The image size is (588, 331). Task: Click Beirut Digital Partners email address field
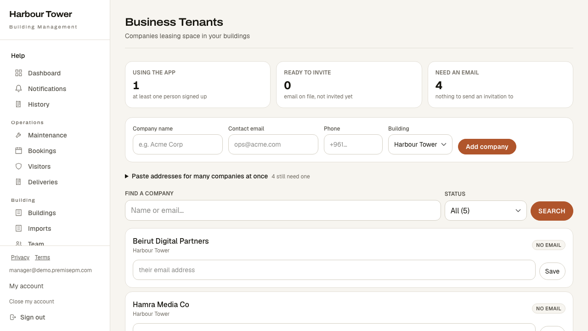(x=334, y=270)
